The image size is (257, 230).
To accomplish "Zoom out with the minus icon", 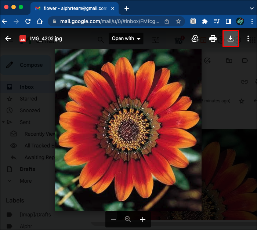I will pyautogui.click(x=113, y=219).
